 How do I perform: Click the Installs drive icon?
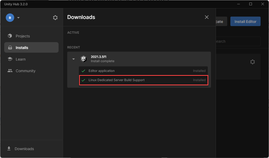tap(10, 48)
